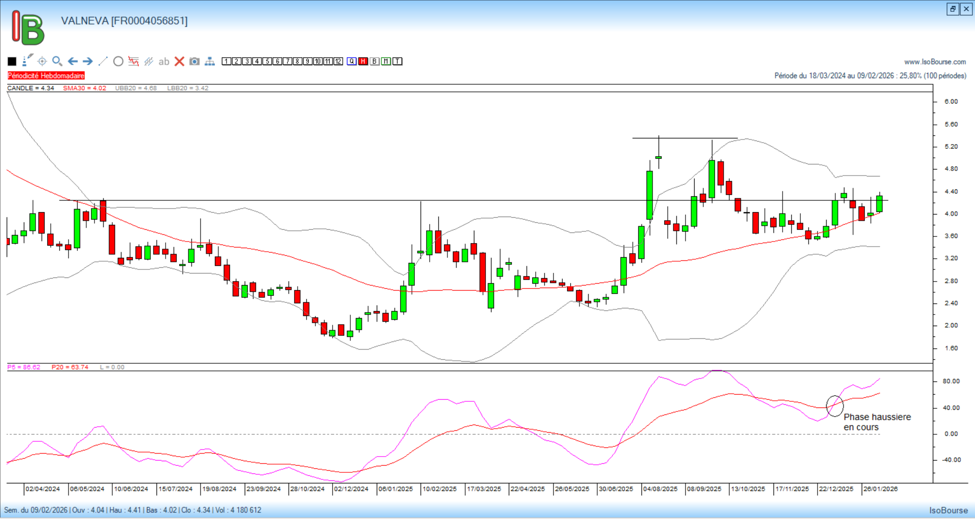This screenshot has height=519, width=975.
Task: Select the crosshair target tool
Action: 42,61
